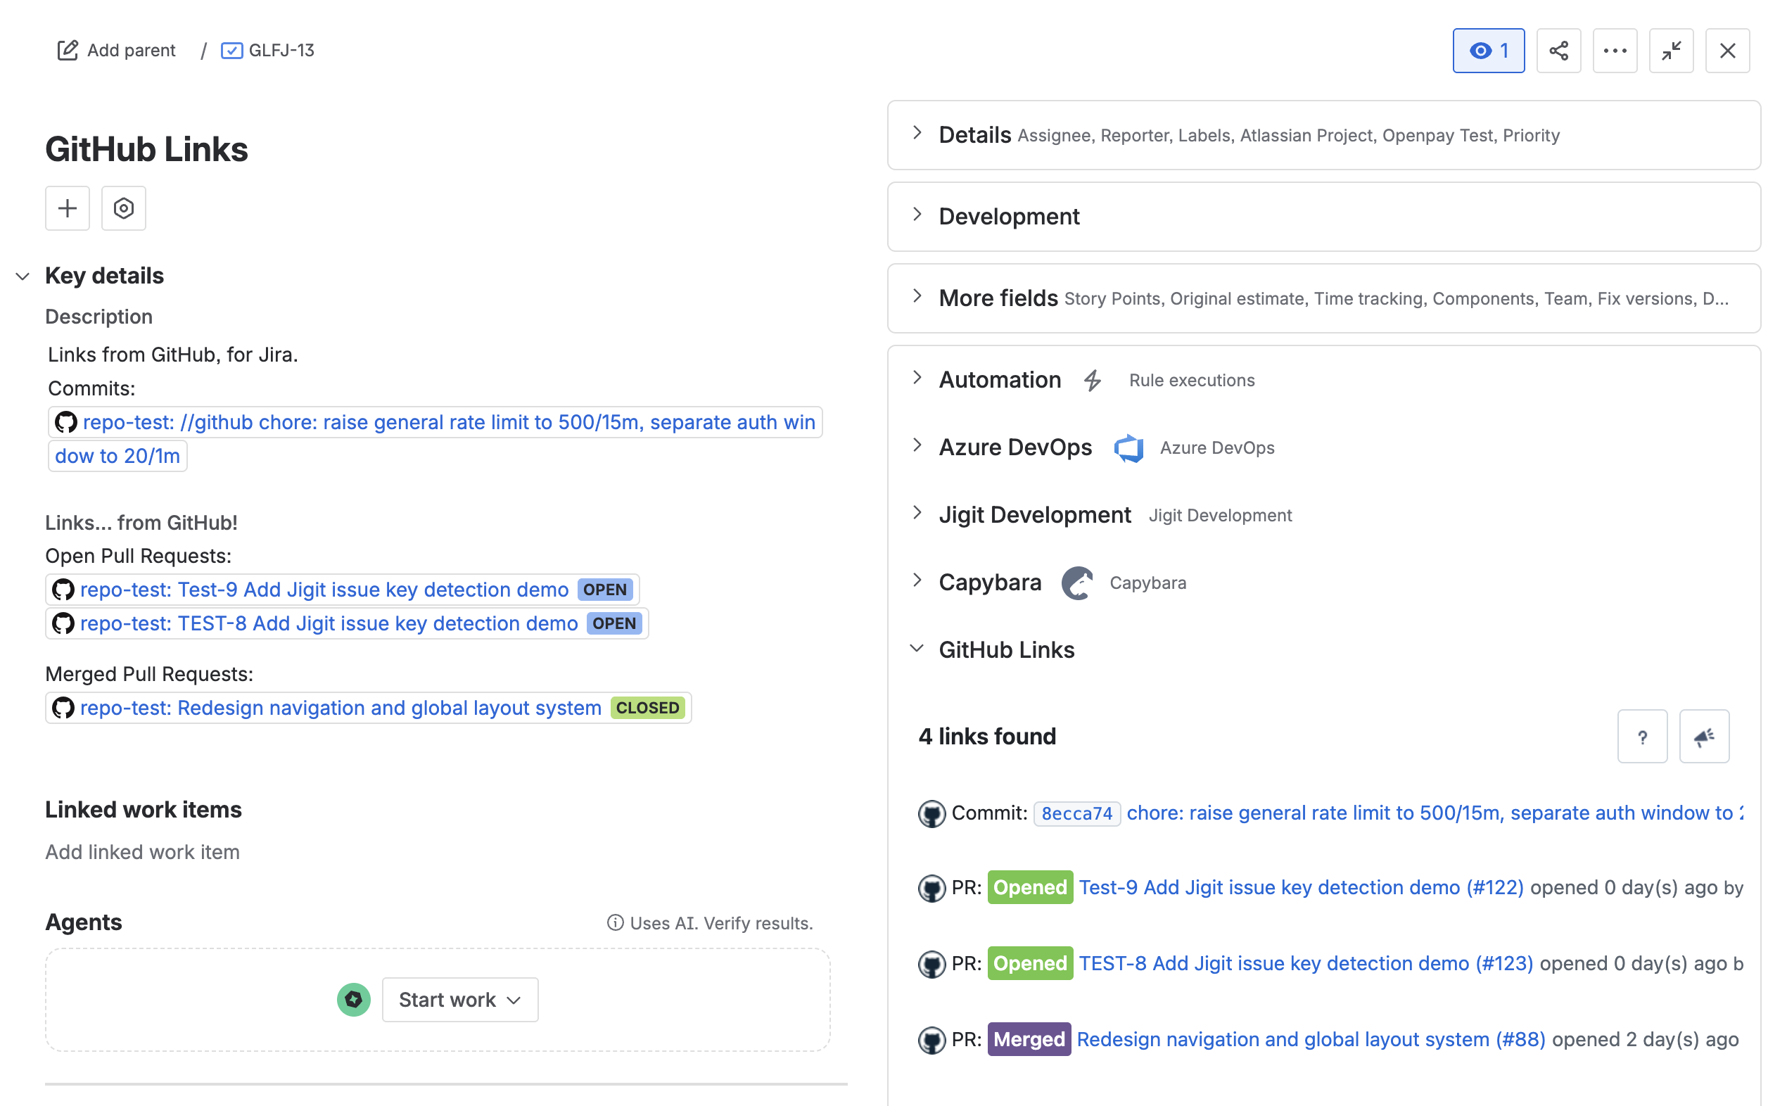The height and width of the screenshot is (1106, 1787).
Task: Click the collapse to smaller view icon
Action: pos(1671,51)
